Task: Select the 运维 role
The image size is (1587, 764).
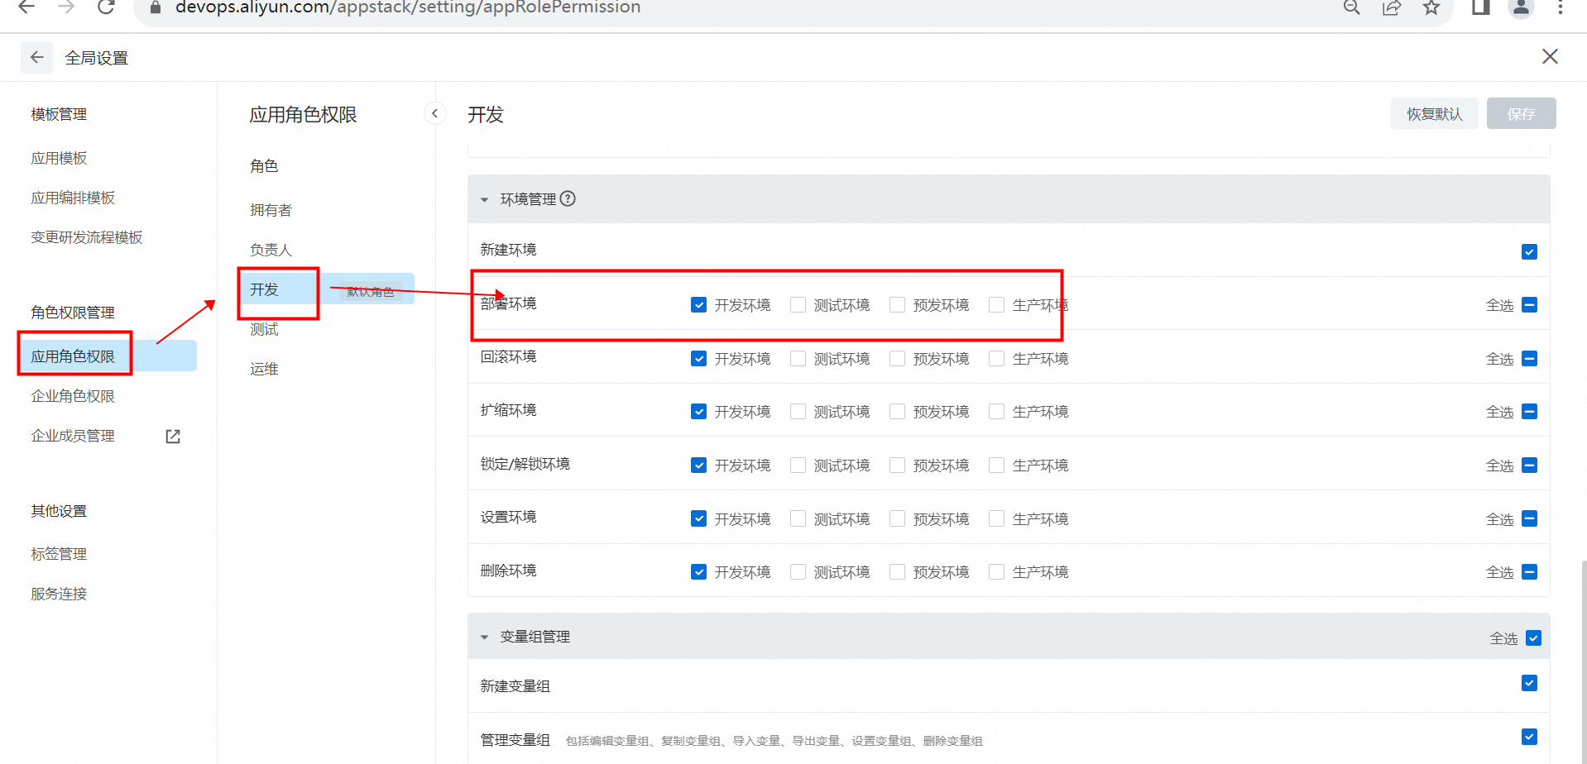Action: pyautogui.click(x=264, y=369)
